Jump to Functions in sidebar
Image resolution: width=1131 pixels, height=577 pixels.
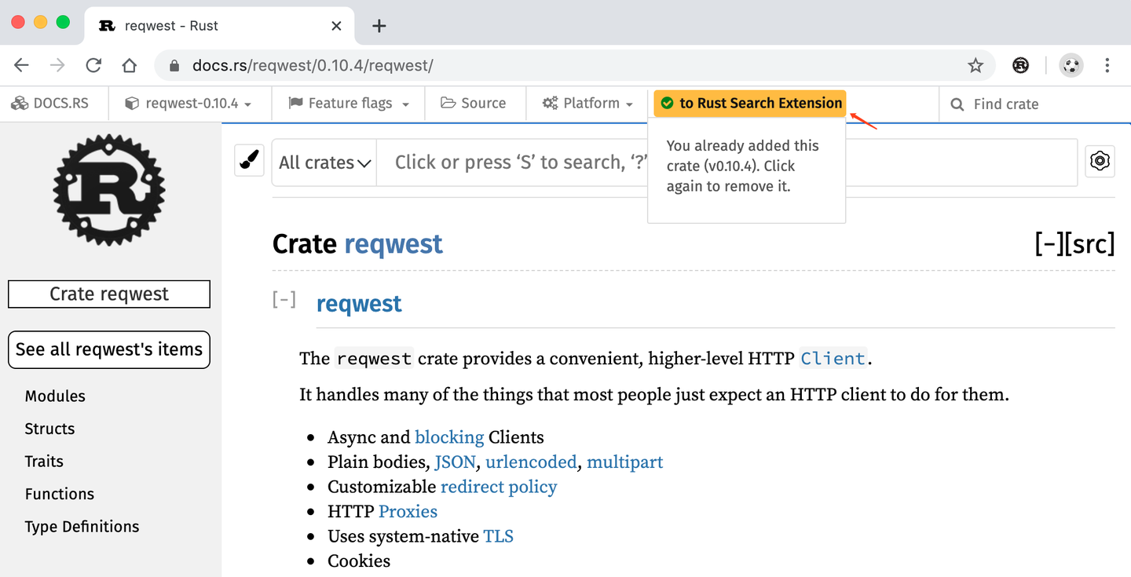[x=60, y=494]
